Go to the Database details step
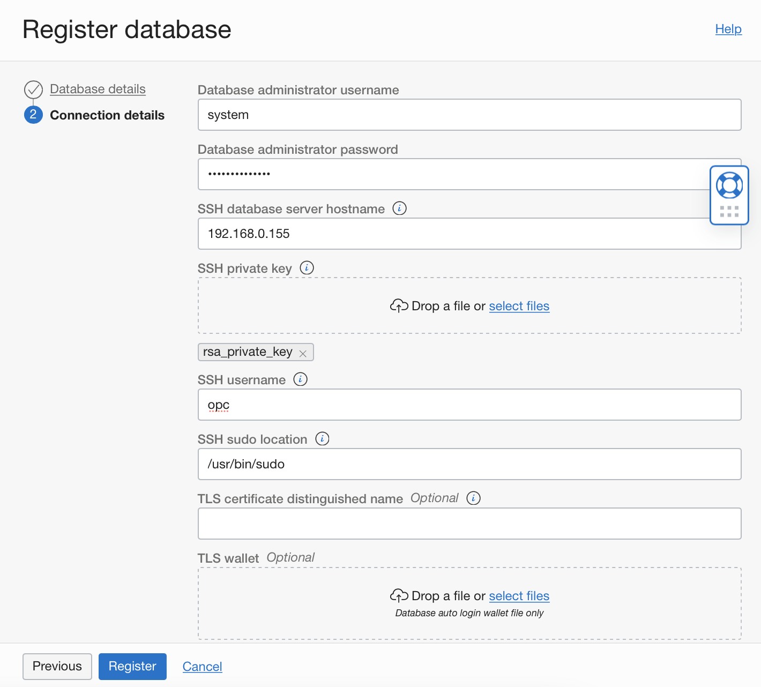Viewport: 761px width, 687px height. [x=98, y=89]
